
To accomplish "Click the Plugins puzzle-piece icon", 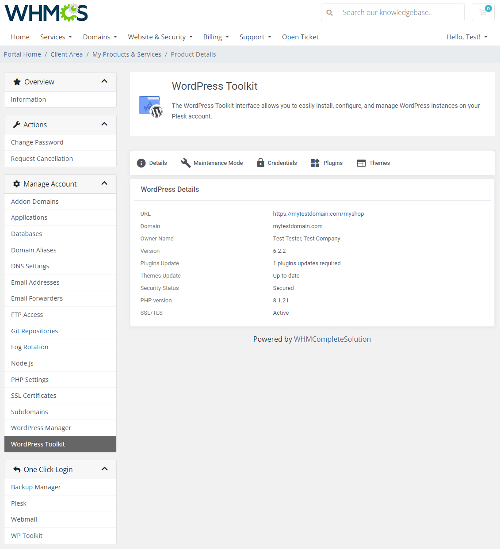I will pos(315,163).
